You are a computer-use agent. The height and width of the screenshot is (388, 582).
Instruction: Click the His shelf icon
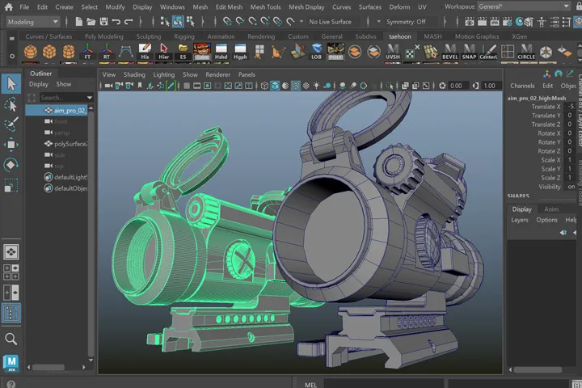145,52
